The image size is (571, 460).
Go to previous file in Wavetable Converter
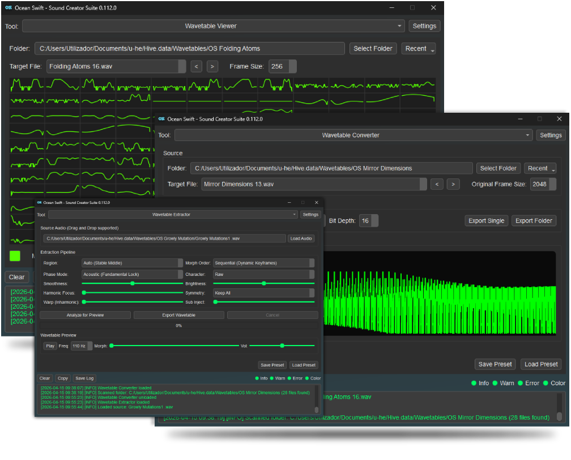point(437,184)
